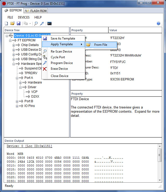Expand the USB Config Descriptor node

[x=14, y=55]
